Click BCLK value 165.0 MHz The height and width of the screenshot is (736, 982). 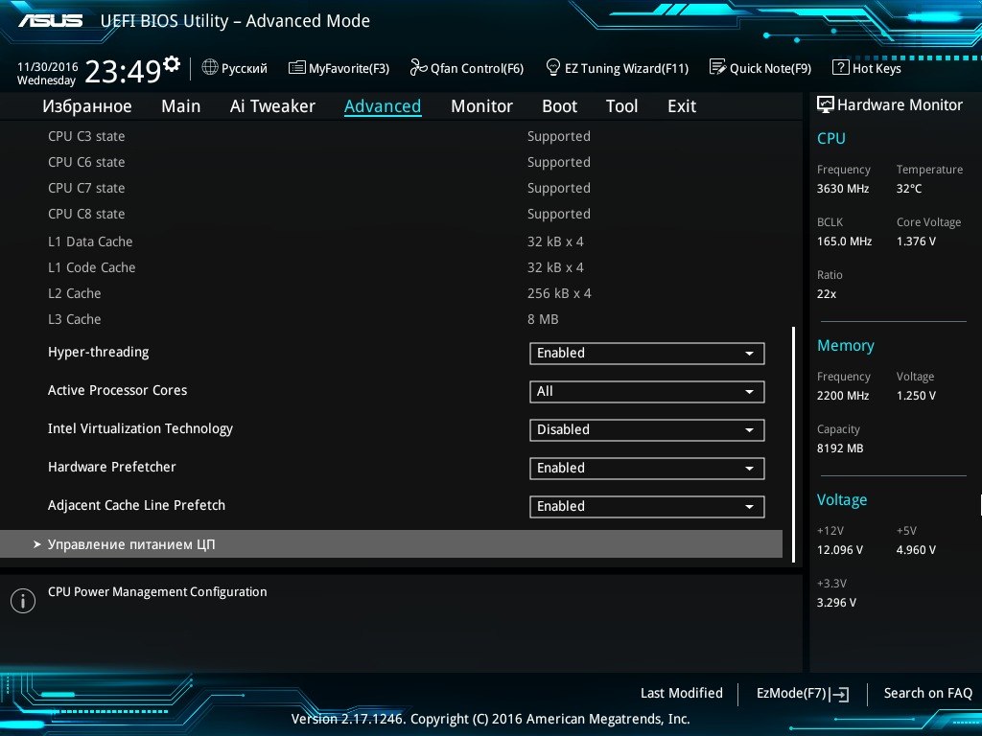tap(844, 241)
